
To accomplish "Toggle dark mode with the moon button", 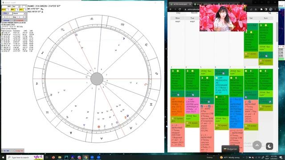I will point(269,146).
